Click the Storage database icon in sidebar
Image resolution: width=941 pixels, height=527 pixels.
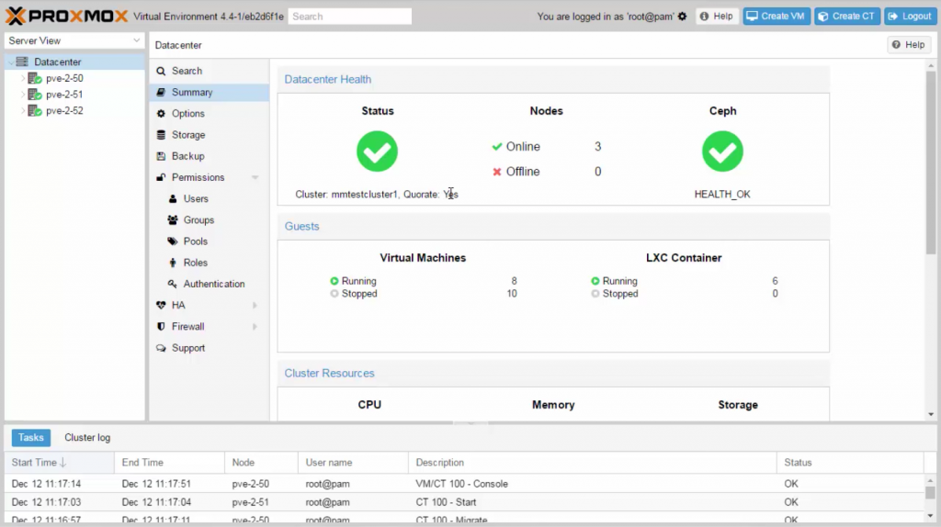tap(162, 135)
